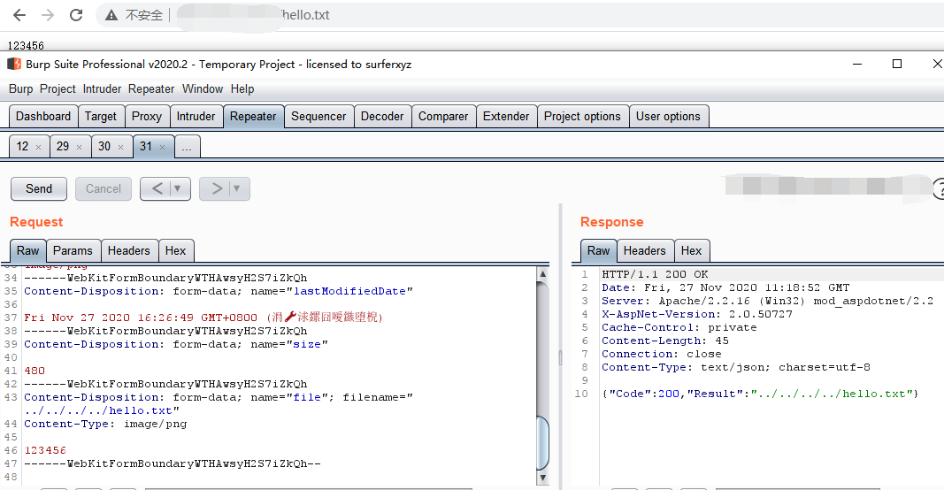
Task: Click the 123456 file body in the request
Action: coord(45,450)
